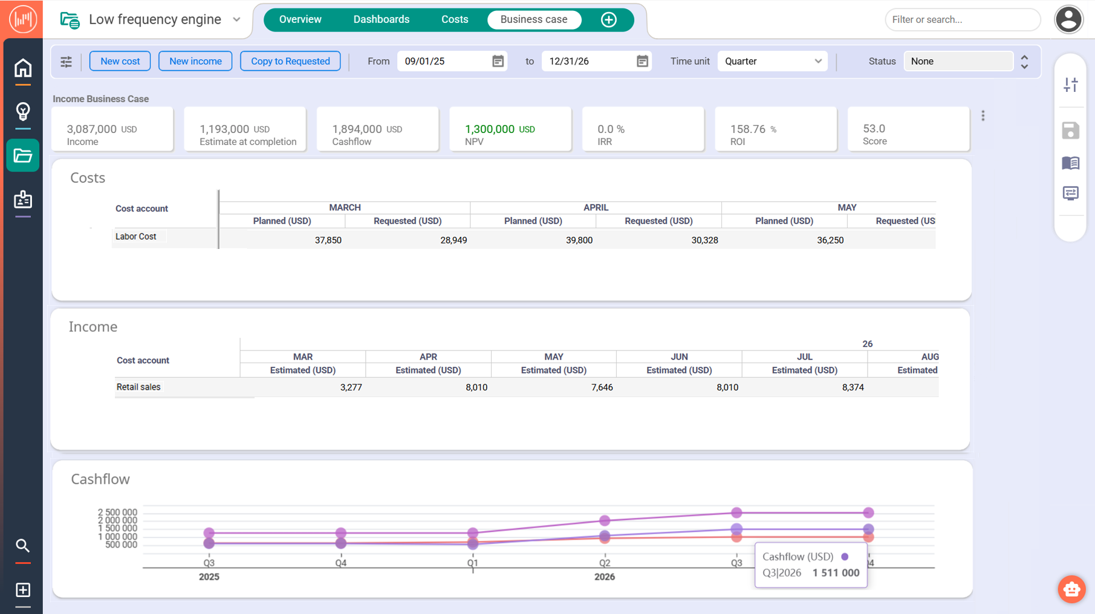Open the chatbot assistant icon

click(x=1071, y=589)
